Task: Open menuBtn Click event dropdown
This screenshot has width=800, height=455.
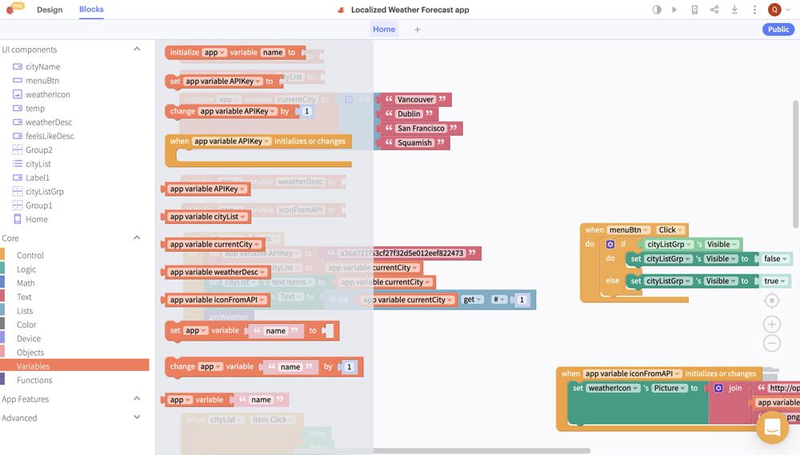Action: pos(670,230)
